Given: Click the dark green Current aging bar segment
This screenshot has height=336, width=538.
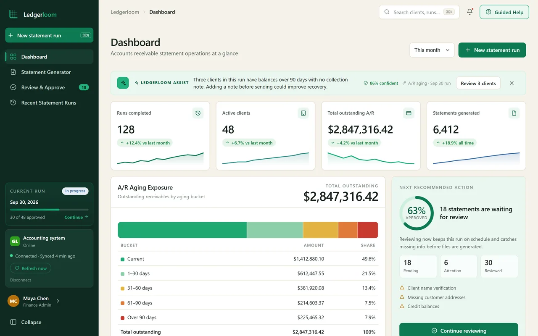Looking at the screenshot, I should click(182, 230).
